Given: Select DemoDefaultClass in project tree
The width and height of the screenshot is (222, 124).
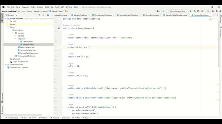Looking at the screenshot, I should coord(27,48).
